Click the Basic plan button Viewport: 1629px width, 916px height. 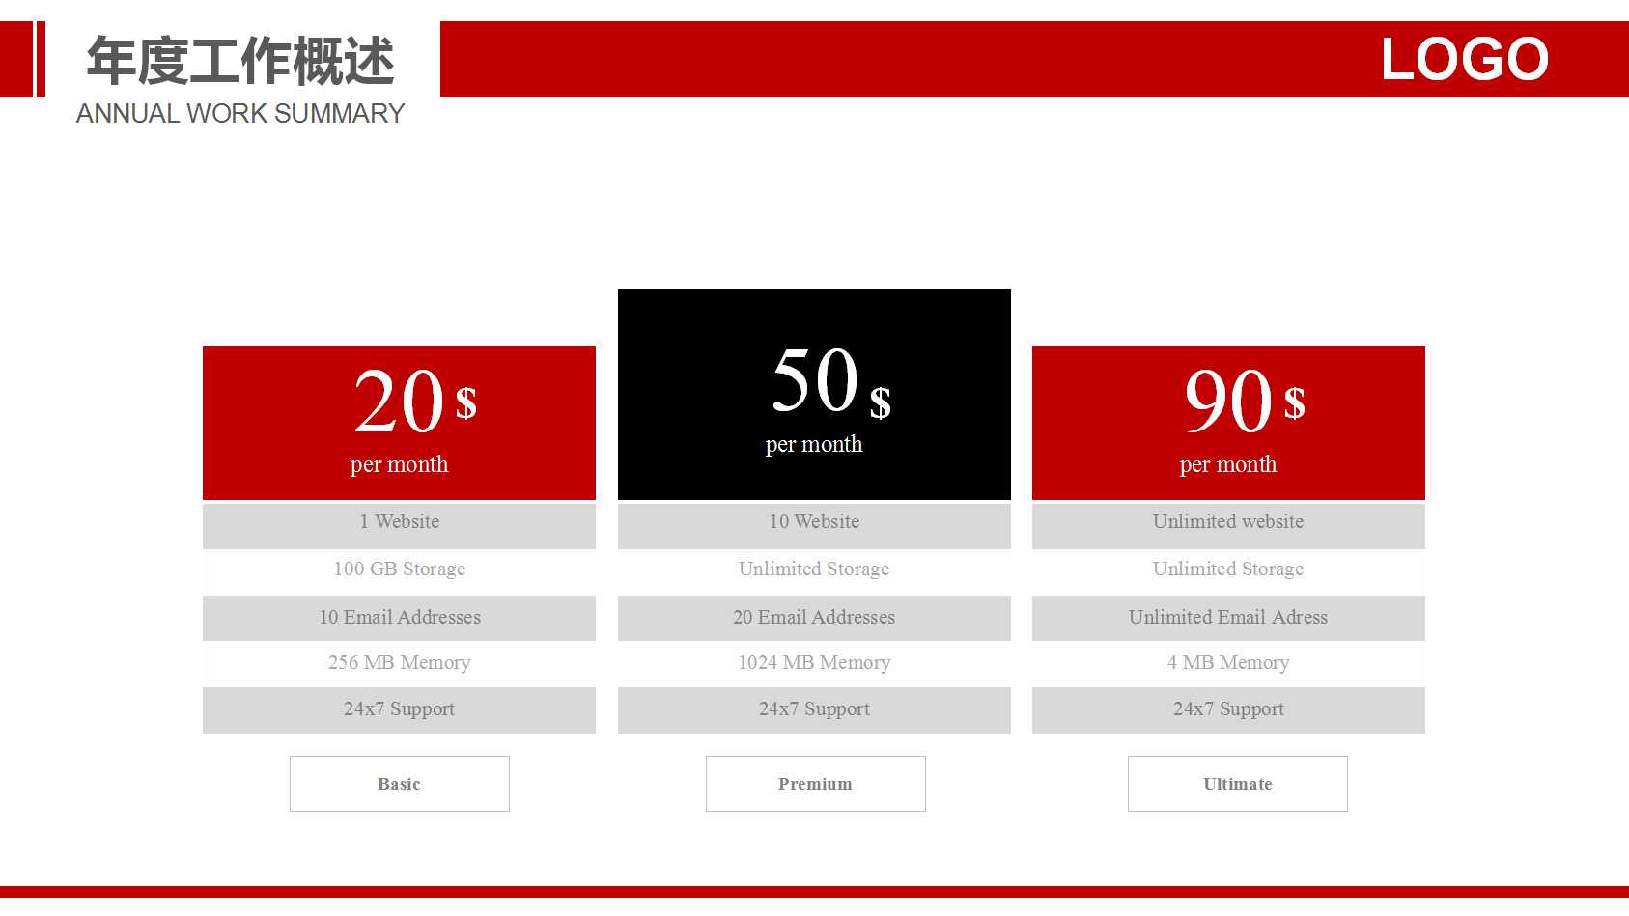pyautogui.click(x=399, y=784)
